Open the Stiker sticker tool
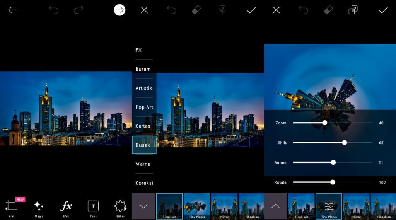Image resolution: width=396 pixels, height=220 pixels. (x=119, y=206)
